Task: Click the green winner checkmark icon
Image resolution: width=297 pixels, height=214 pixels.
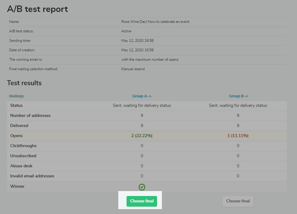Action: point(142,187)
